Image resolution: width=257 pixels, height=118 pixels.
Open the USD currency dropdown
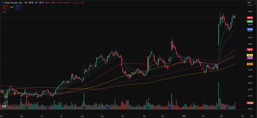click(x=250, y=3)
